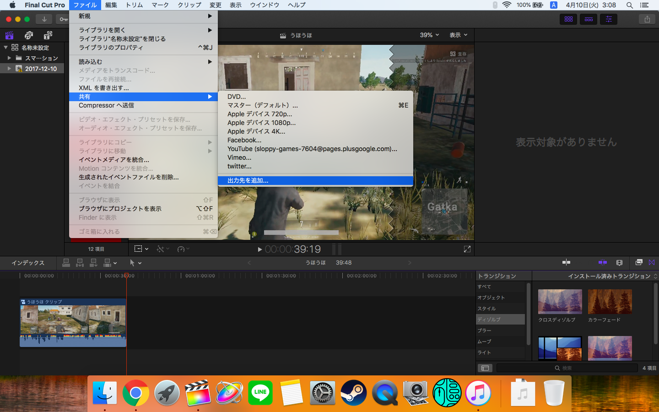The width and height of the screenshot is (659, 412).
Task: Choose the YouTube share destination
Action: [x=315, y=149]
